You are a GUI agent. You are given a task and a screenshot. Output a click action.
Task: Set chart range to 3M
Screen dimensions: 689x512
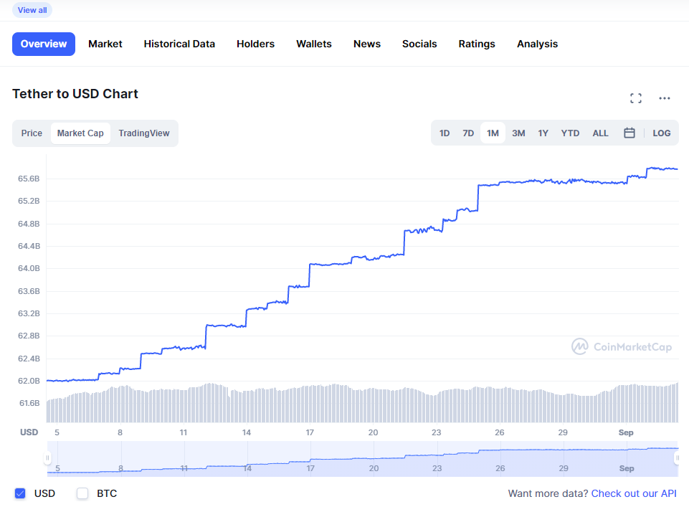tap(518, 133)
